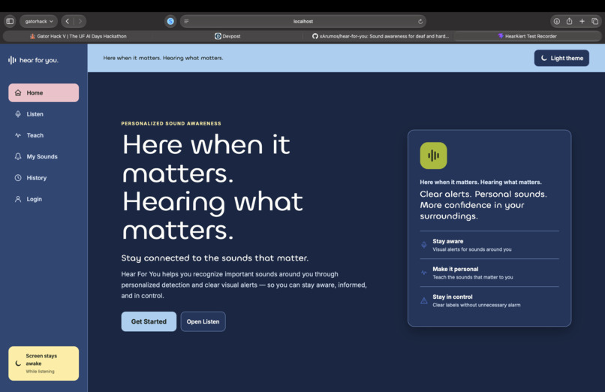The width and height of the screenshot is (605, 392).
Task: Click the Personalized Sound Awareness label
Action: [171, 123]
